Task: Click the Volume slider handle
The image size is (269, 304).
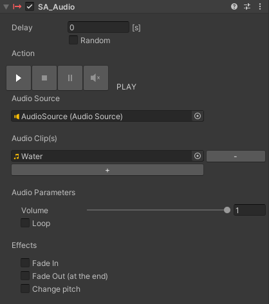Action: click(x=227, y=210)
